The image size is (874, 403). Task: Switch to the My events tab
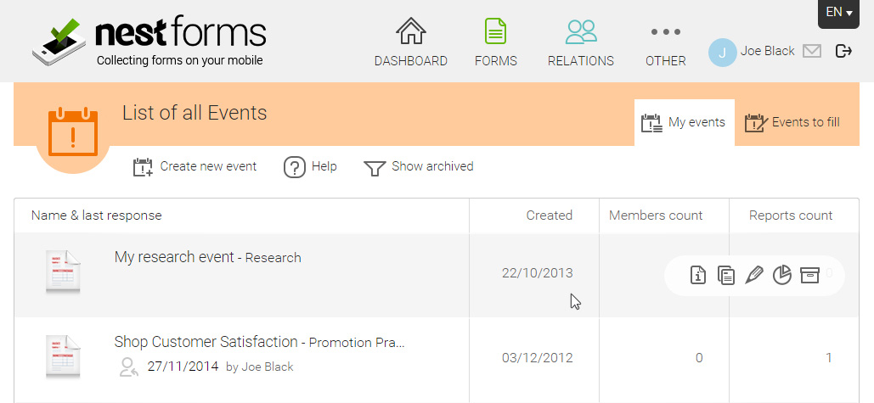pyautogui.click(x=684, y=122)
